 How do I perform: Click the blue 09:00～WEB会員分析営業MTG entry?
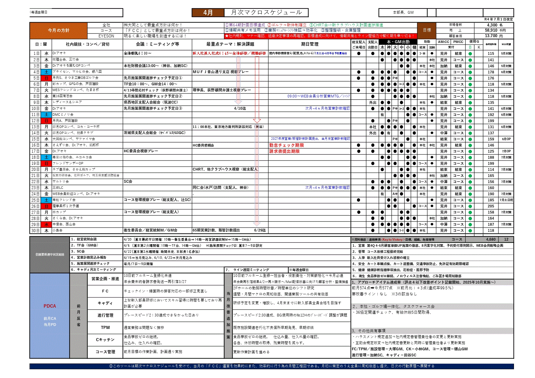click(318, 96)
